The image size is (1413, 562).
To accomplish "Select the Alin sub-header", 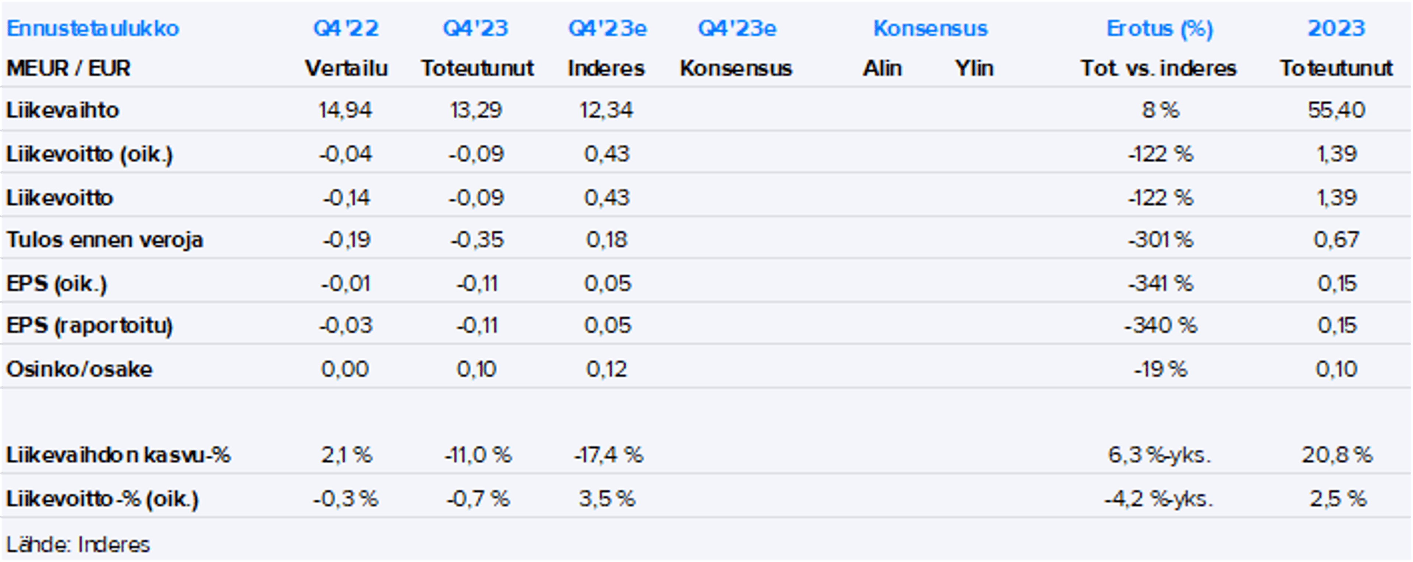I will 882,68.
